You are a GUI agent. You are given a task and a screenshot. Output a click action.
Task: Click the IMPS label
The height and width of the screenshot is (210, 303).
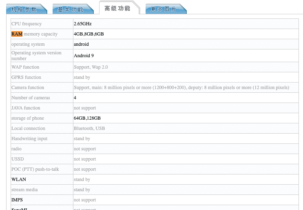click(x=17, y=200)
